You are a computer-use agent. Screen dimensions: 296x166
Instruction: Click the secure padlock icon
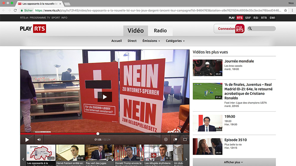[22, 11]
